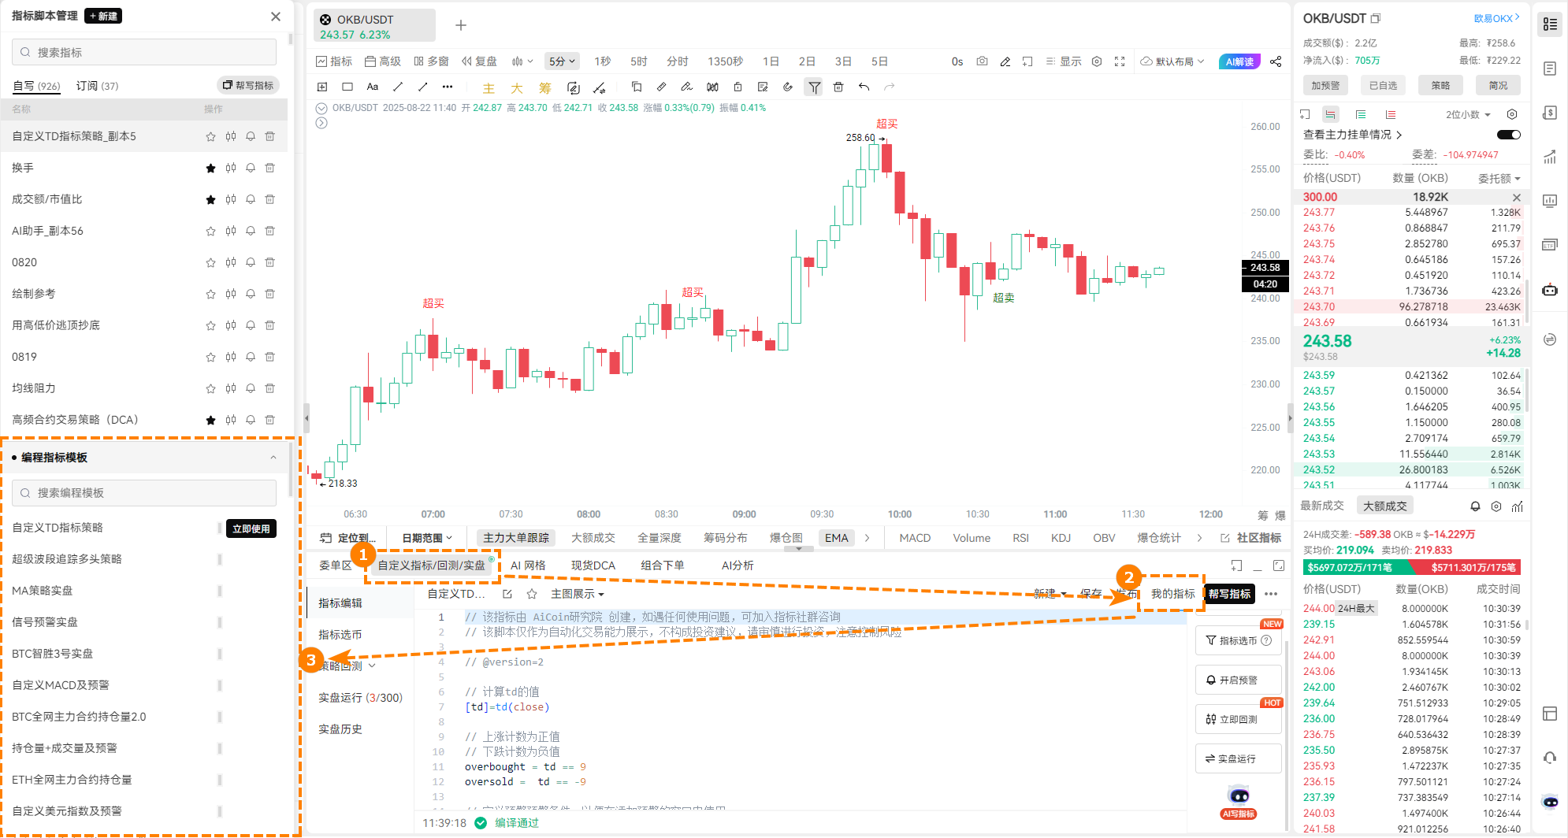Open order book settings hexagon icon
Viewport: 1568px width, 838px height.
(x=1512, y=114)
